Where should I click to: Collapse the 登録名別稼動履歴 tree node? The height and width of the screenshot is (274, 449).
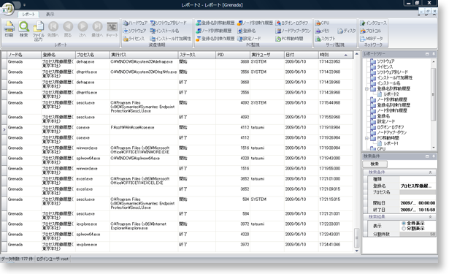tap(367, 89)
